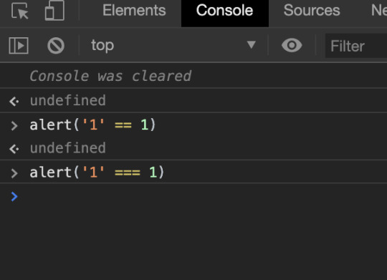Show the console sidebar panel icon
The width and height of the screenshot is (387, 280).
[19, 45]
